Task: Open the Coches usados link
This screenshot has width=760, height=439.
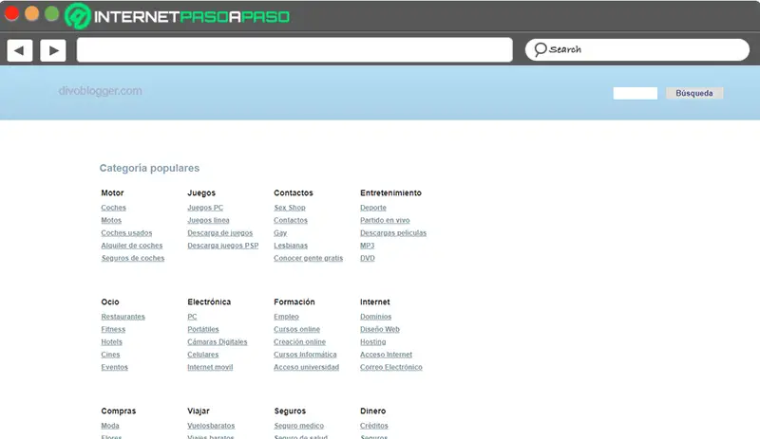Action: point(126,233)
